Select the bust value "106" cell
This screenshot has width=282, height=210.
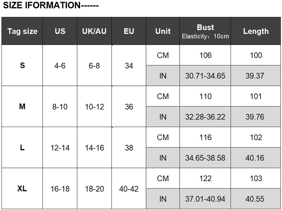[x=205, y=55]
